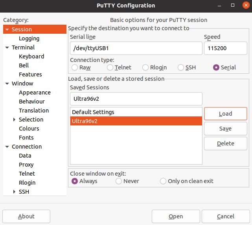Close the PuTTY Configuration window
The width and height of the screenshot is (252, 225).
coord(246,5)
